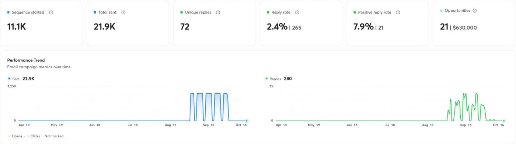Click info icon beside Sequence started
The image size is (516, 144).
tap(51, 12)
